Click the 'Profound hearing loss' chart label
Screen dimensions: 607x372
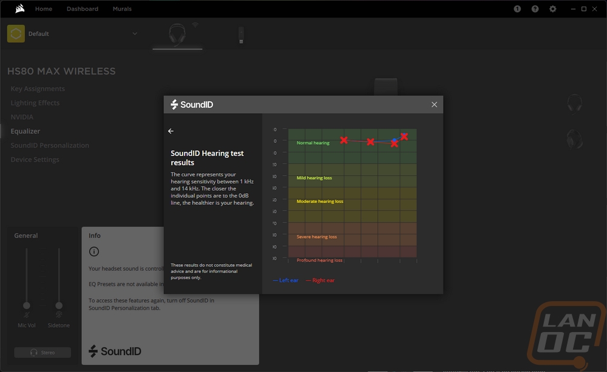319,261
